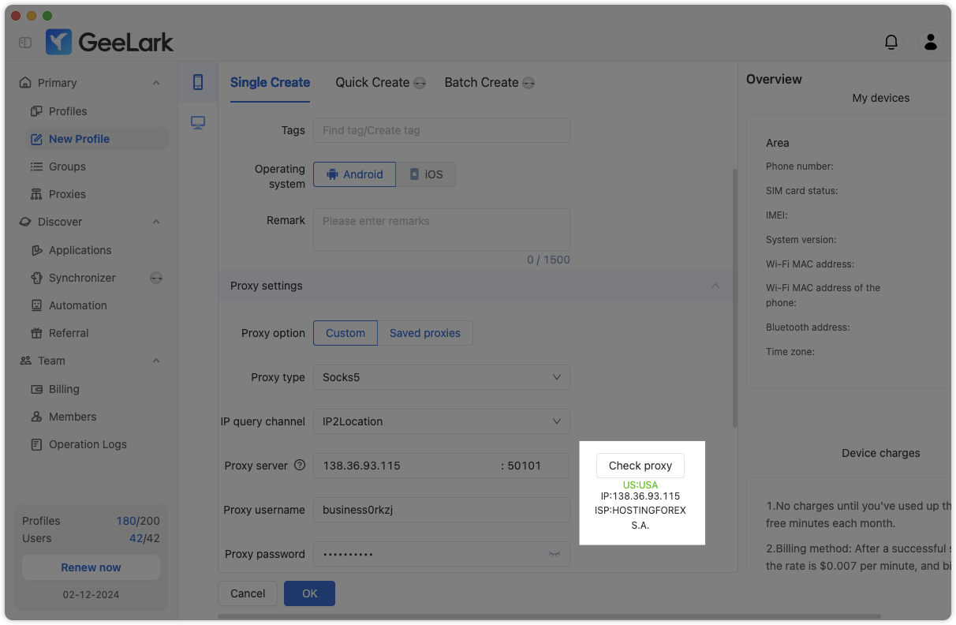
Task: Click the Profiles sidebar icon
Action: 36,111
